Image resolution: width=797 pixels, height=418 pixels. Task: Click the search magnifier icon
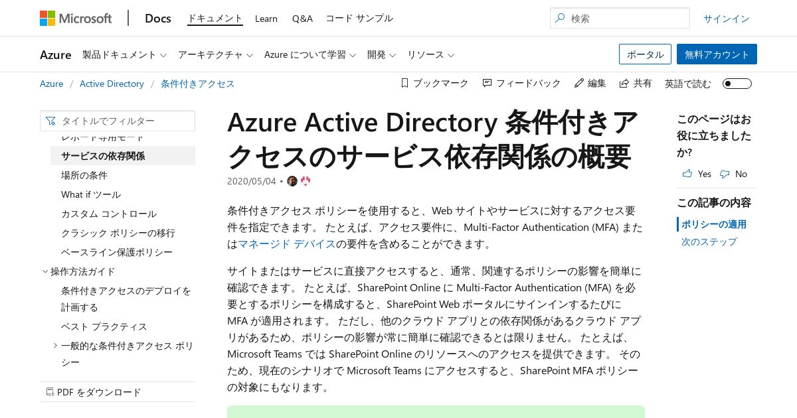(x=561, y=18)
